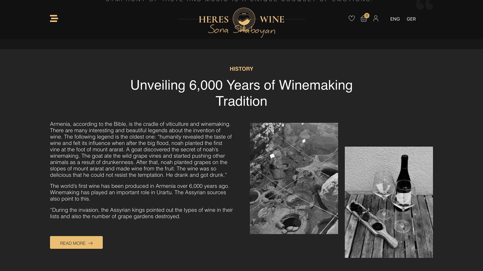Click the Sona Shaboyan signature
Screen dimensions: 483x271
point(242,31)
